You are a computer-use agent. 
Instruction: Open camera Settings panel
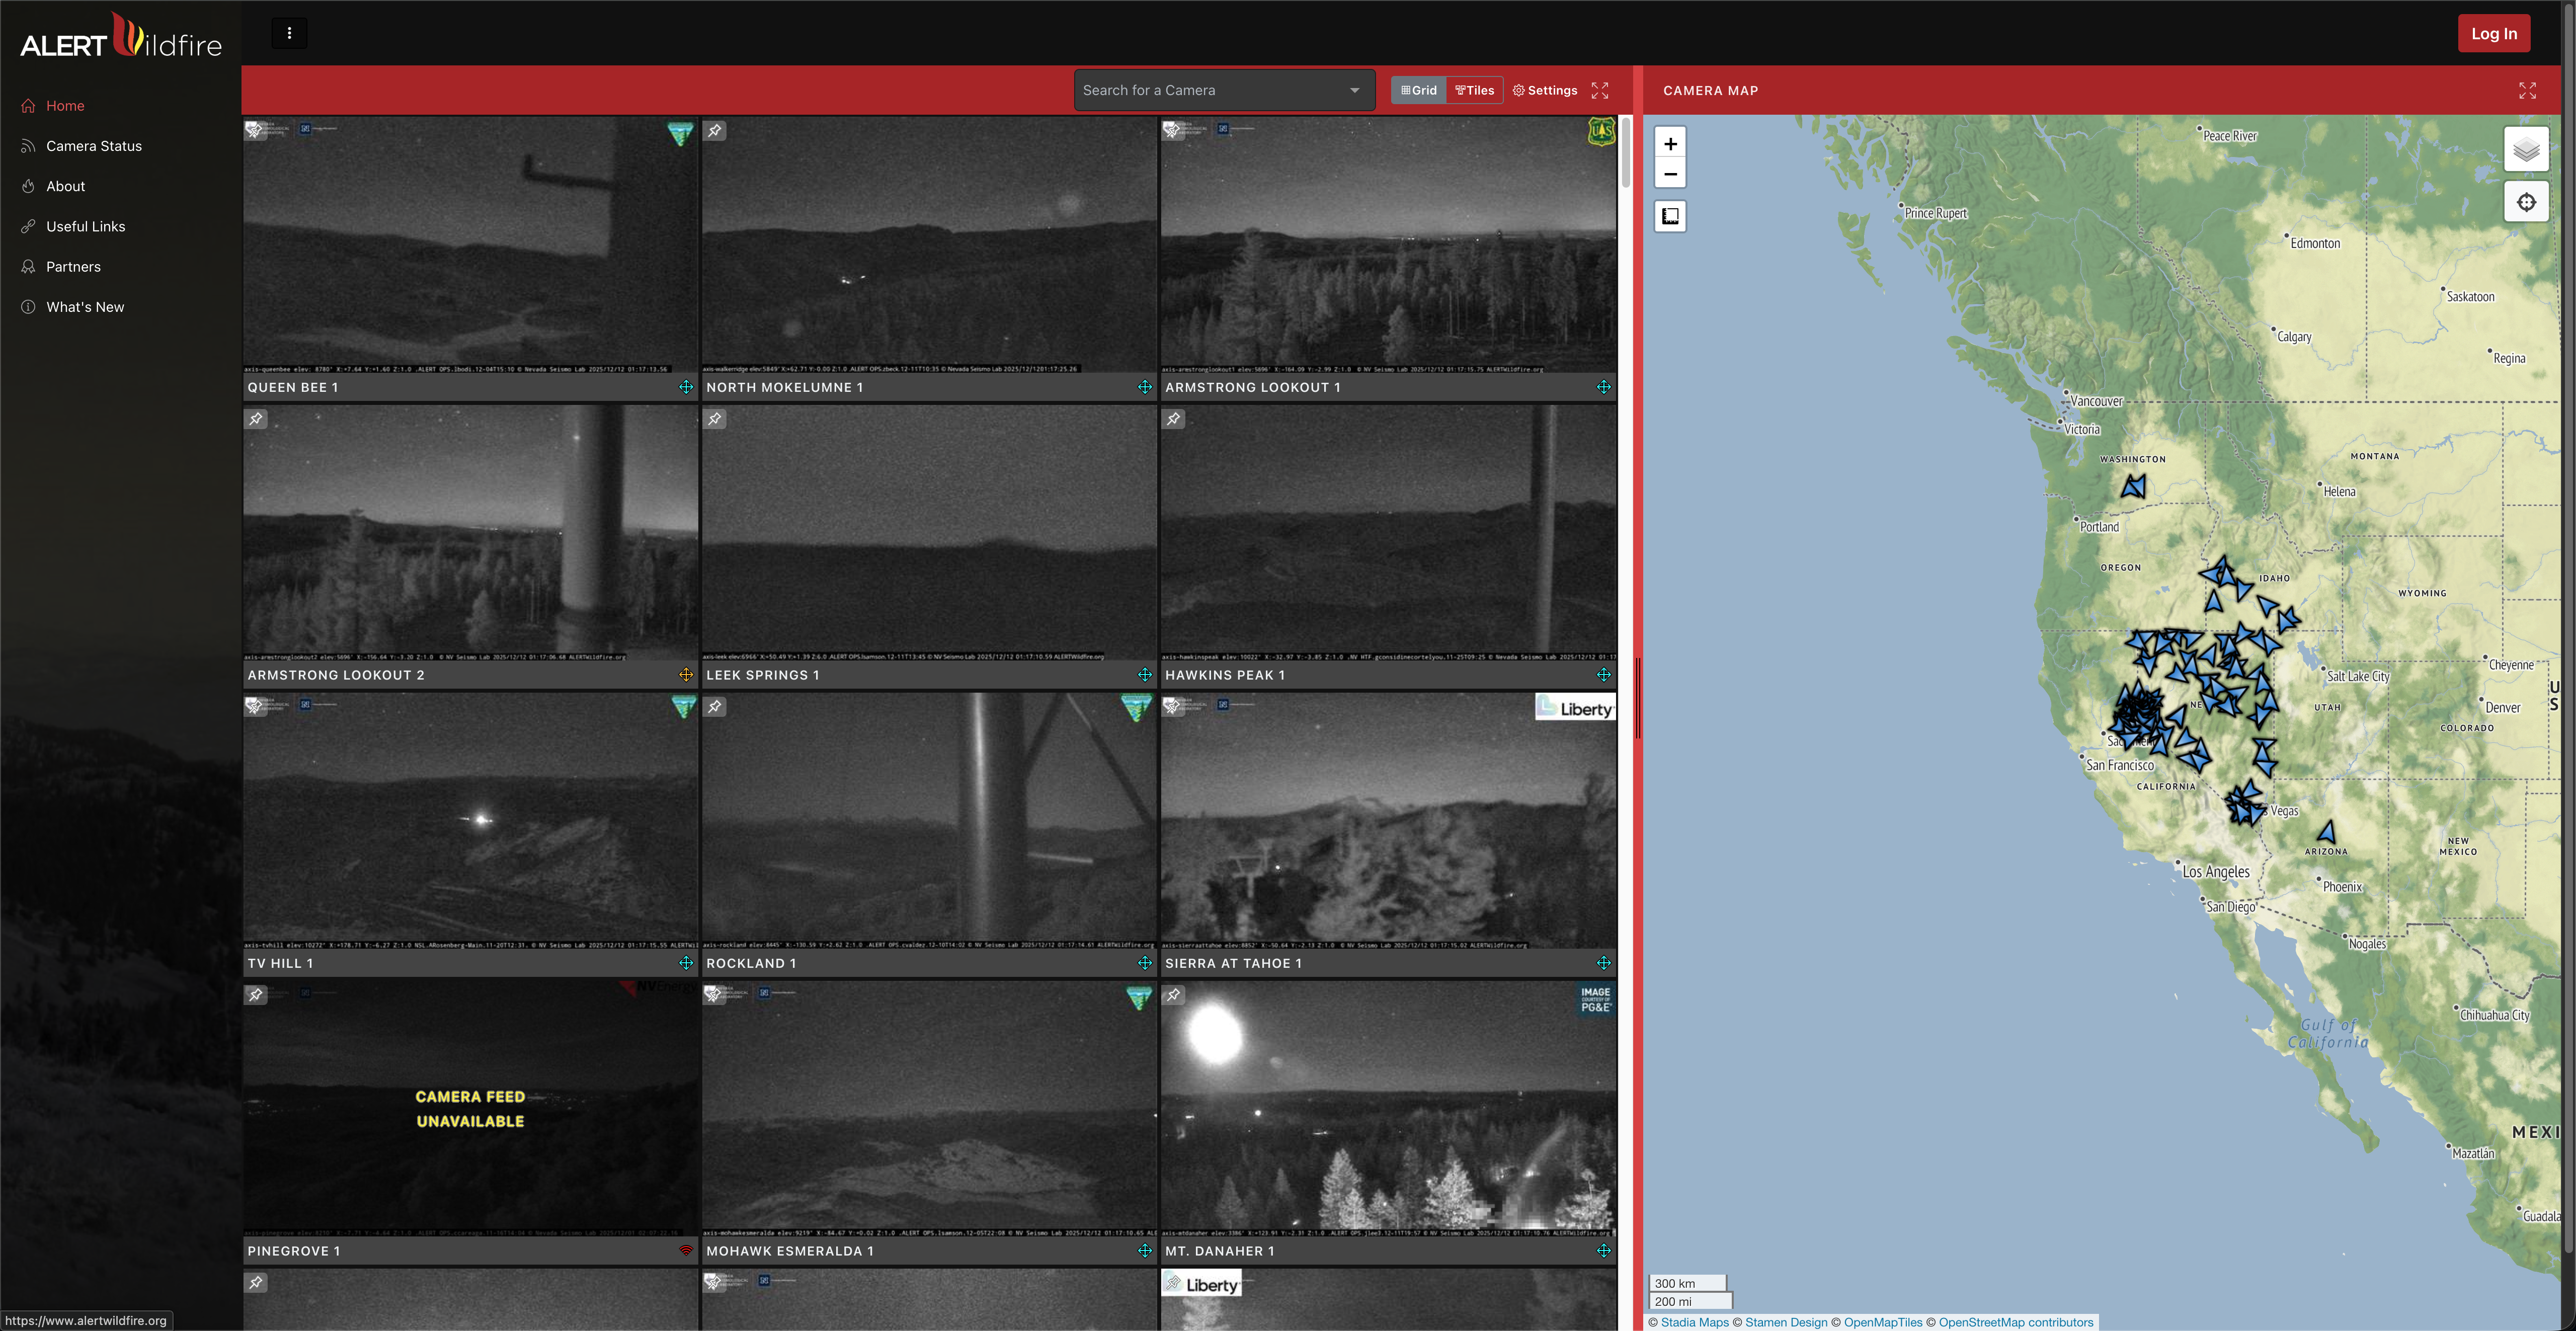(x=1545, y=91)
